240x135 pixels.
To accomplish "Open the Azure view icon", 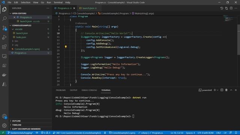I will coord(4,84).
